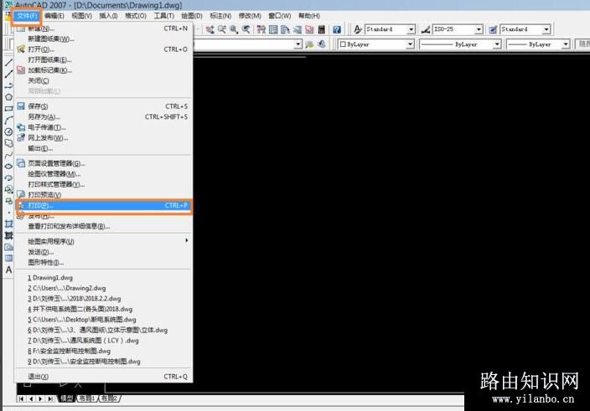This screenshot has height=411, width=590.
Task: Open the 修改(M) menu
Action: (x=250, y=16)
